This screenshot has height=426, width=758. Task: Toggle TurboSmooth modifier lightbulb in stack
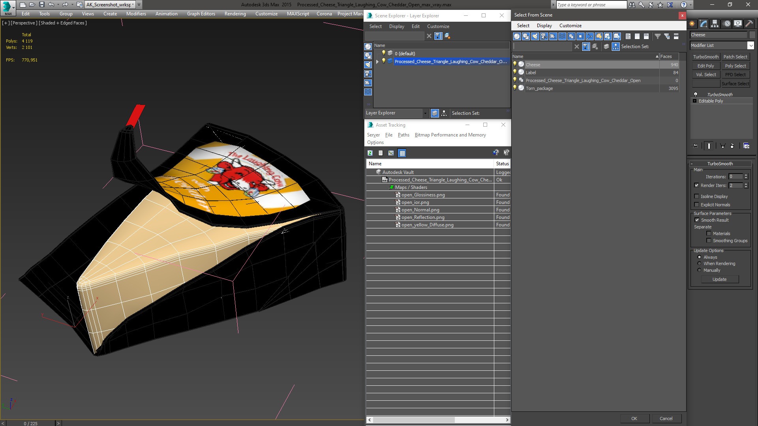[696, 95]
